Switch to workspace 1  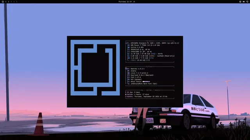[6, 2]
